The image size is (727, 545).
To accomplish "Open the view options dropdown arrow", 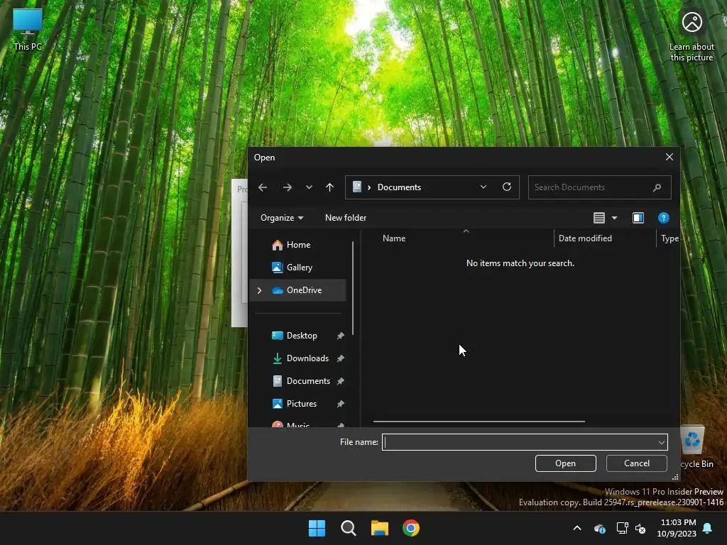I will tap(614, 218).
